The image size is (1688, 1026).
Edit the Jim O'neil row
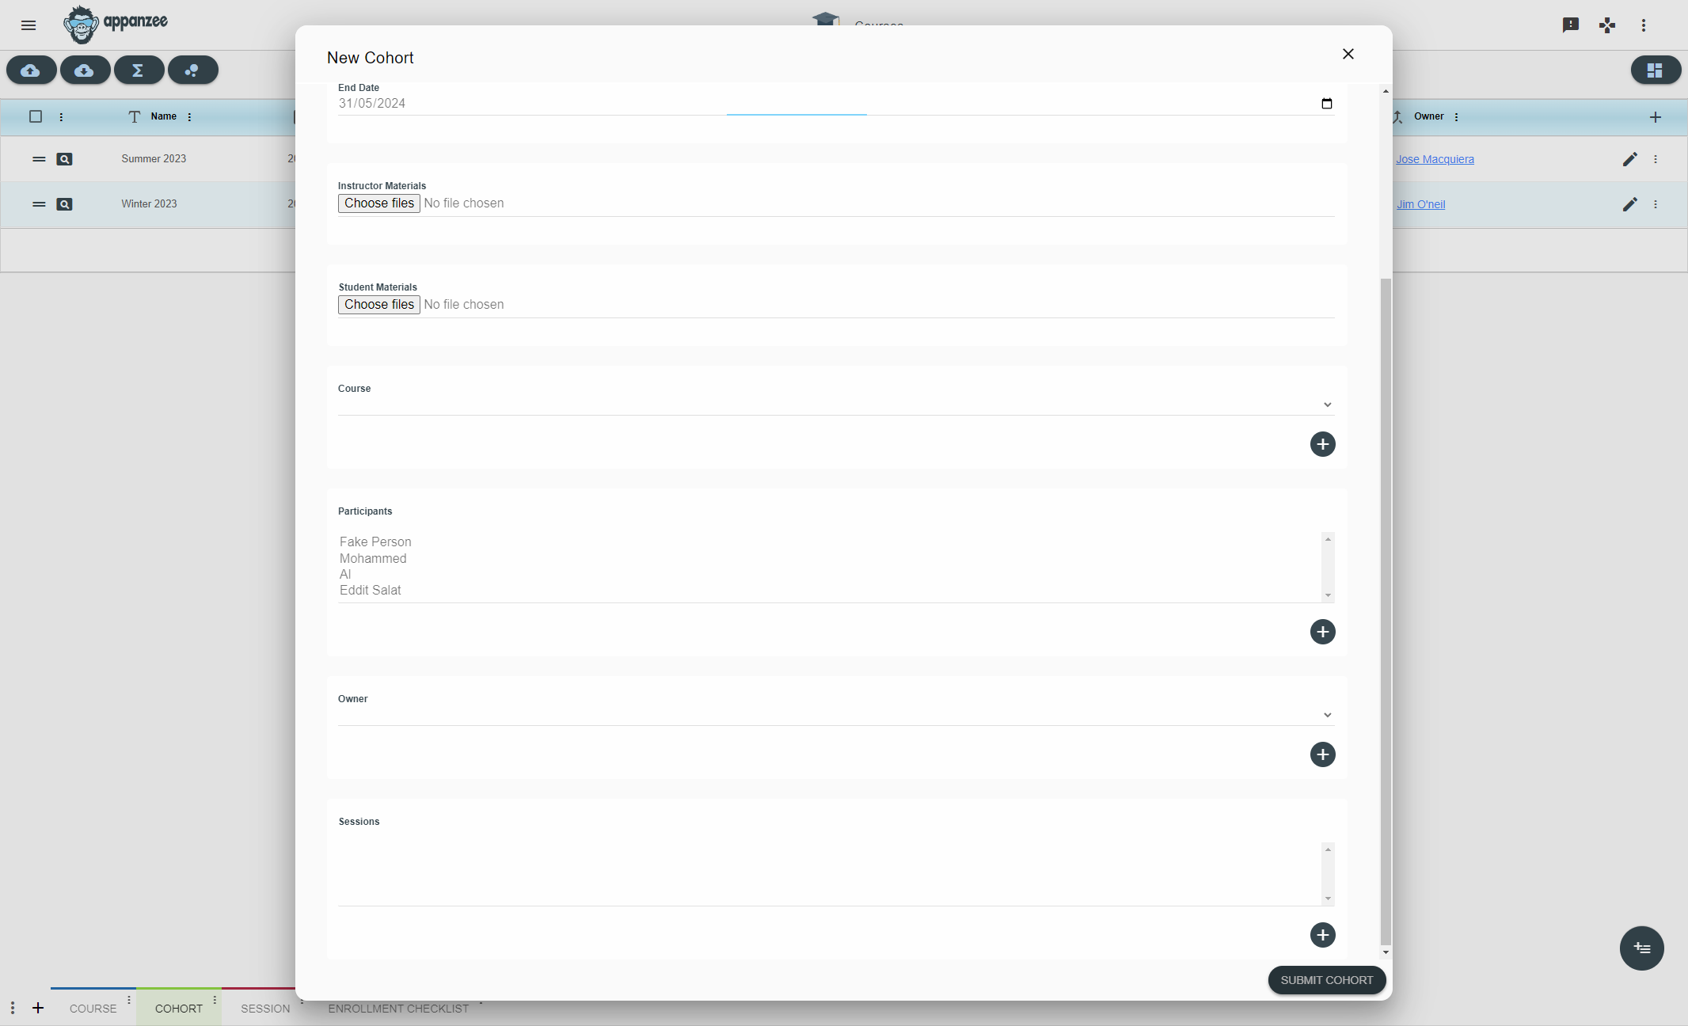click(1629, 204)
